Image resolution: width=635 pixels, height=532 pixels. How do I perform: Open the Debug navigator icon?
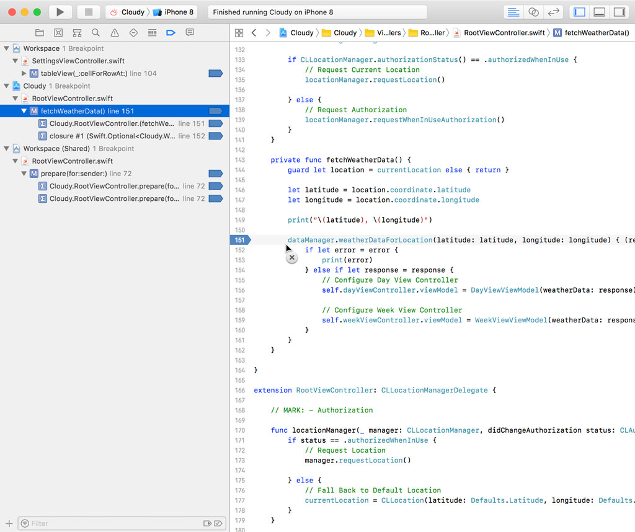(152, 32)
